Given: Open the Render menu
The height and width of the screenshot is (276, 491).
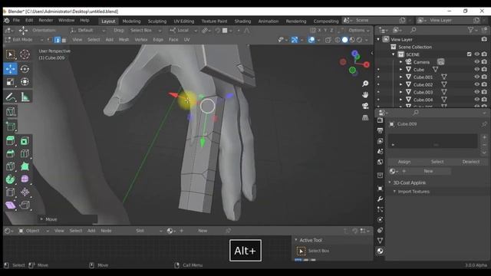Looking at the screenshot, I should (x=46, y=21).
